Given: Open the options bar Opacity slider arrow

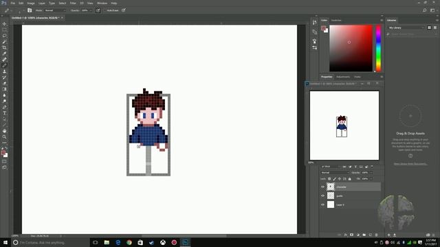Looking at the screenshot, I should pyautogui.click(x=90, y=10).
